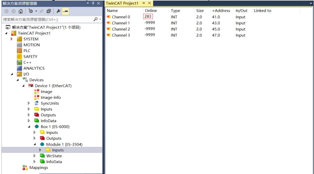Open the Properties wrench icon
Viewport: 314px width, 174px height.
(58, 11)
